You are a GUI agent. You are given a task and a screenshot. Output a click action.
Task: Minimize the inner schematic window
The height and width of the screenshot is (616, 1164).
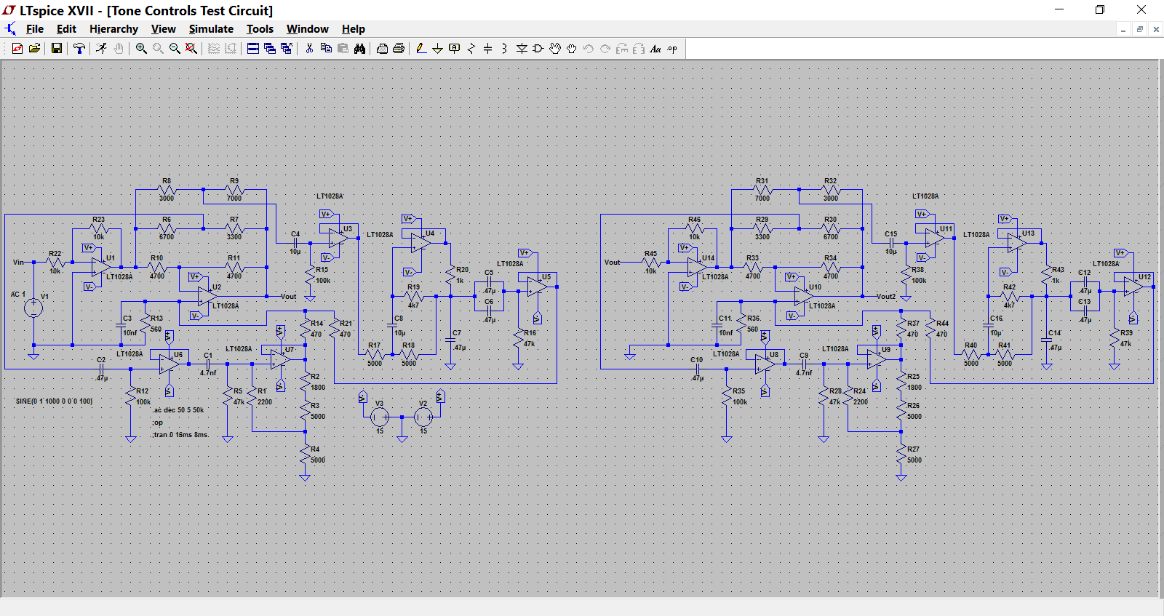[1124, 29]
